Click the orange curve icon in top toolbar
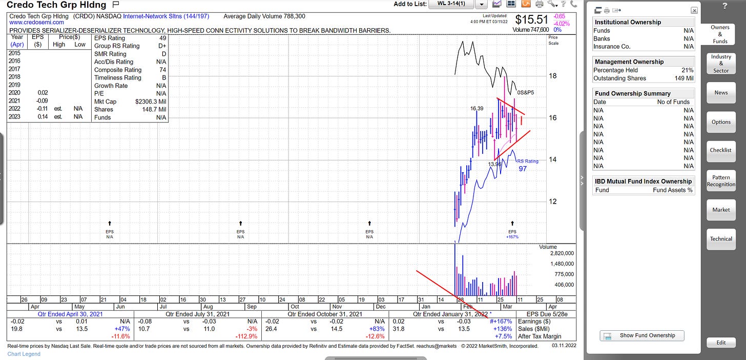 pos(525,4)
